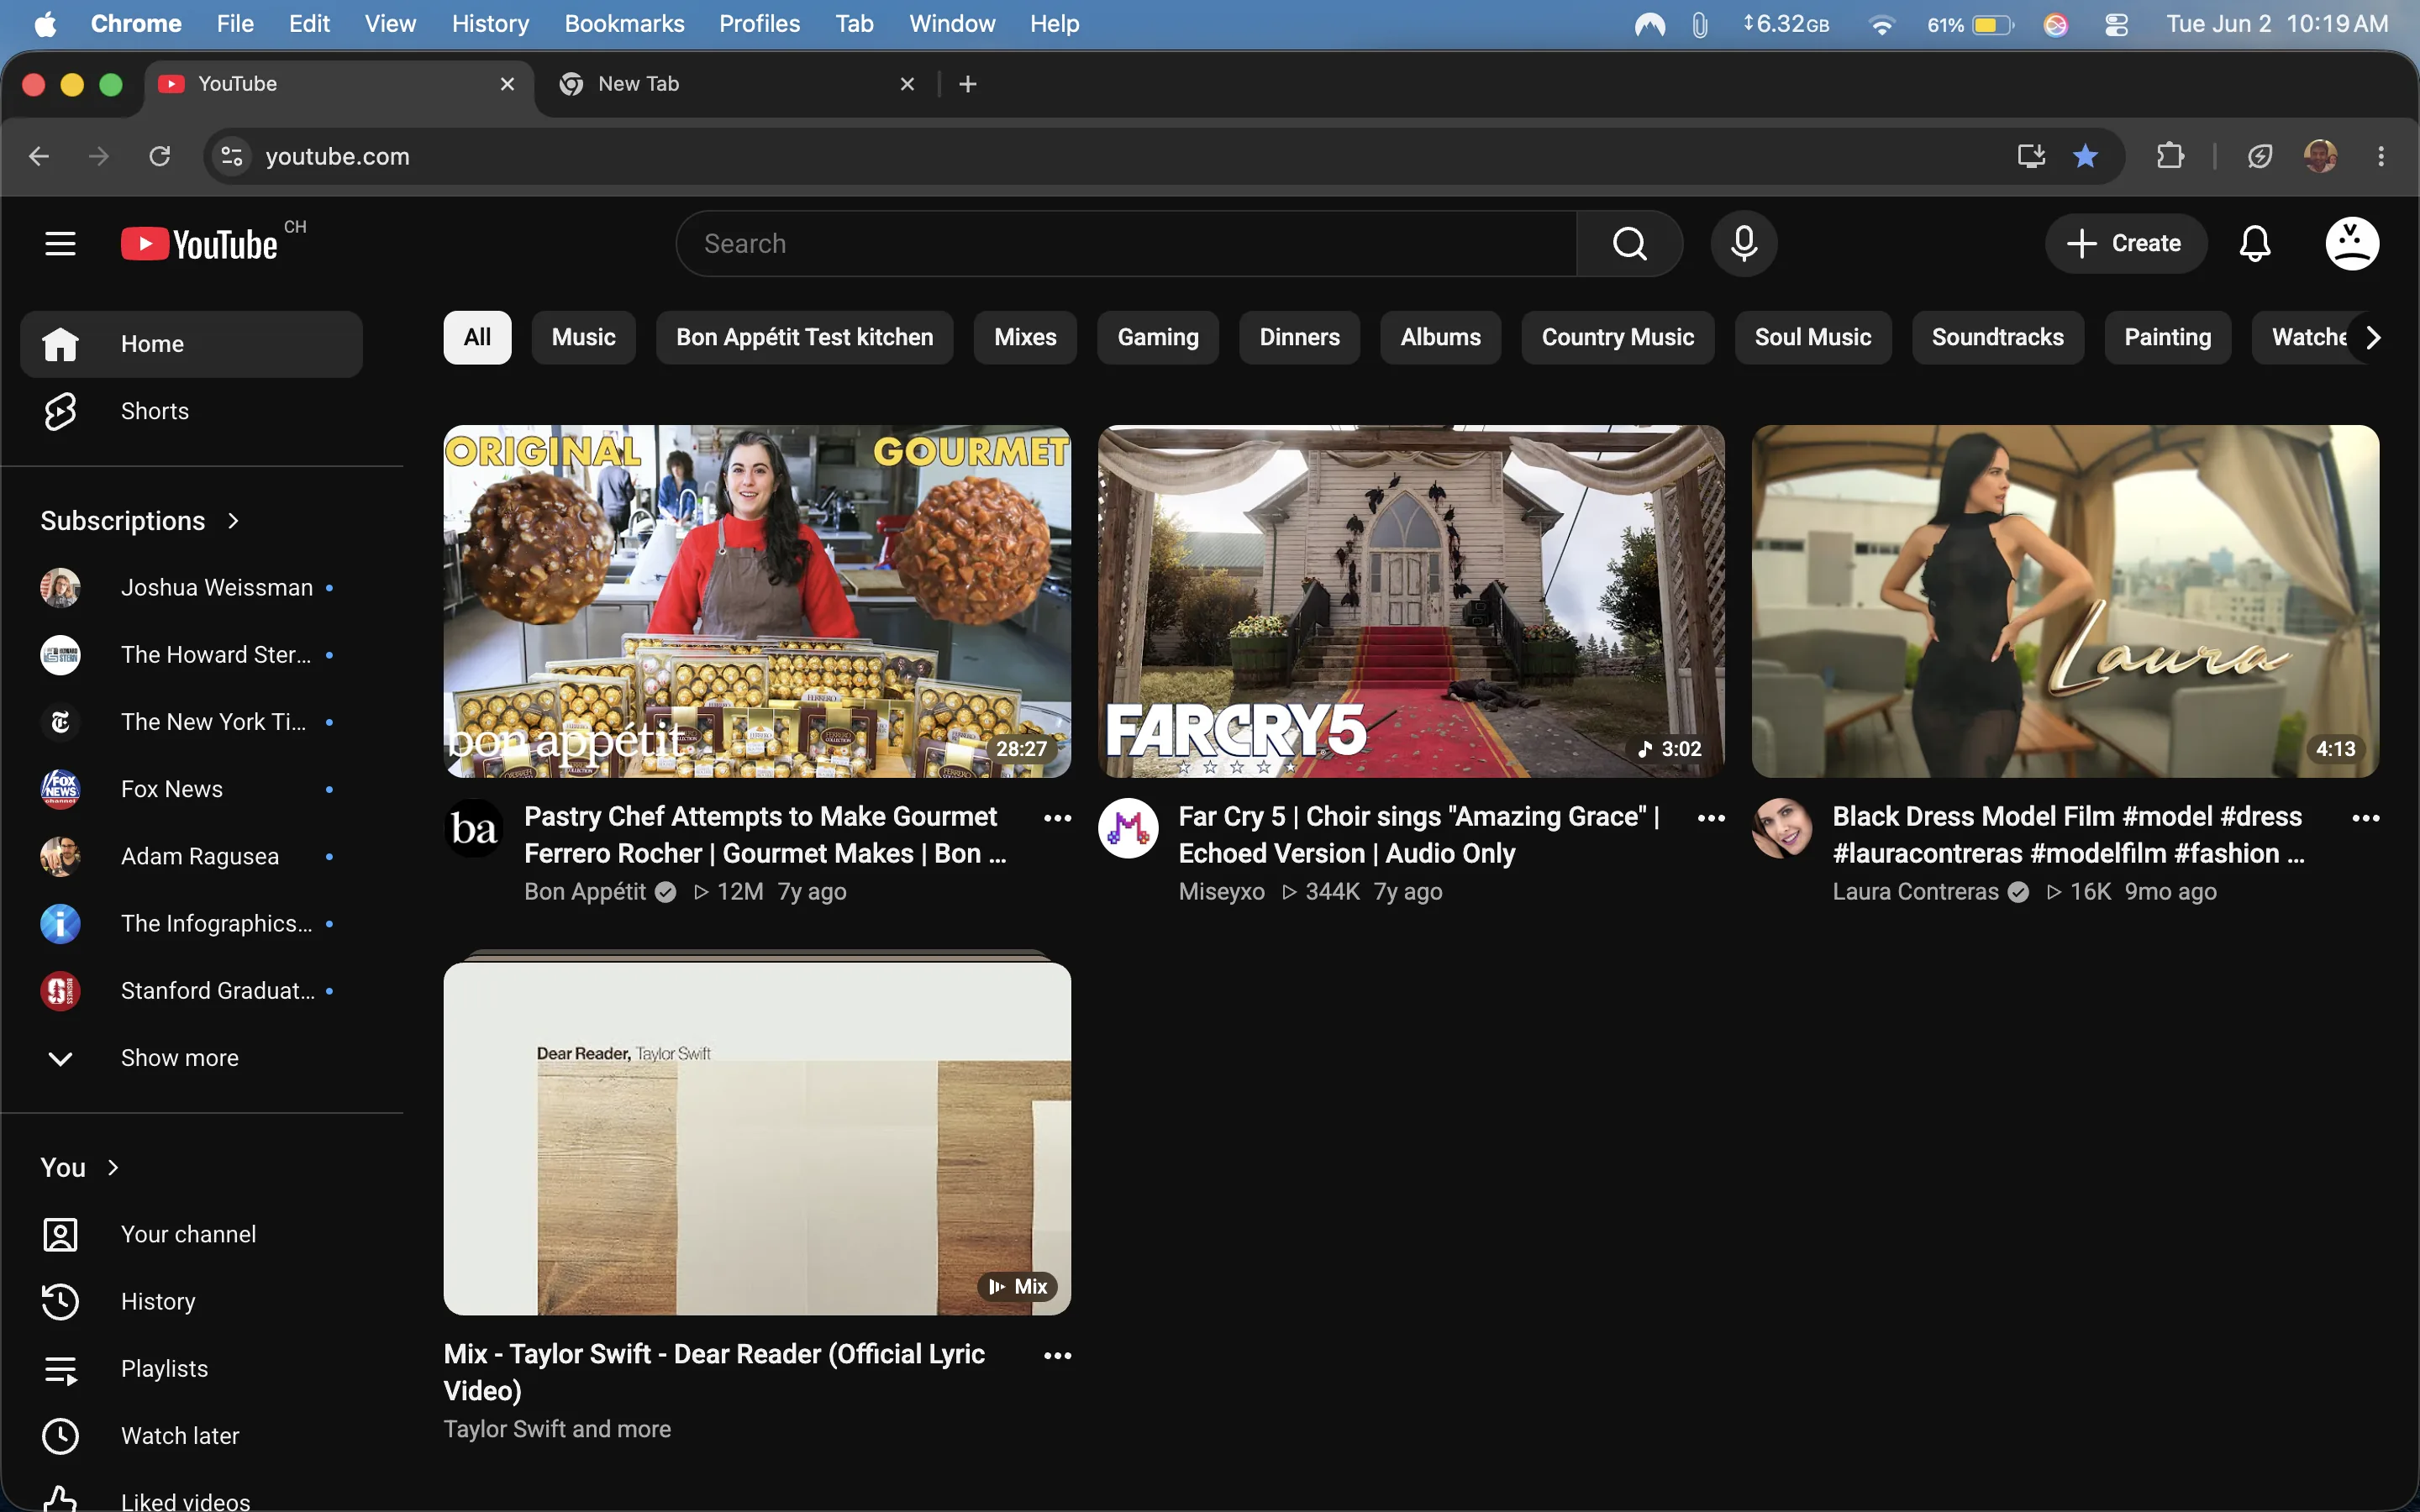The height and width of the screenshot is (1512, 2420).
Task: Open the Shorts sidebar item
Action: pos(191,411)
